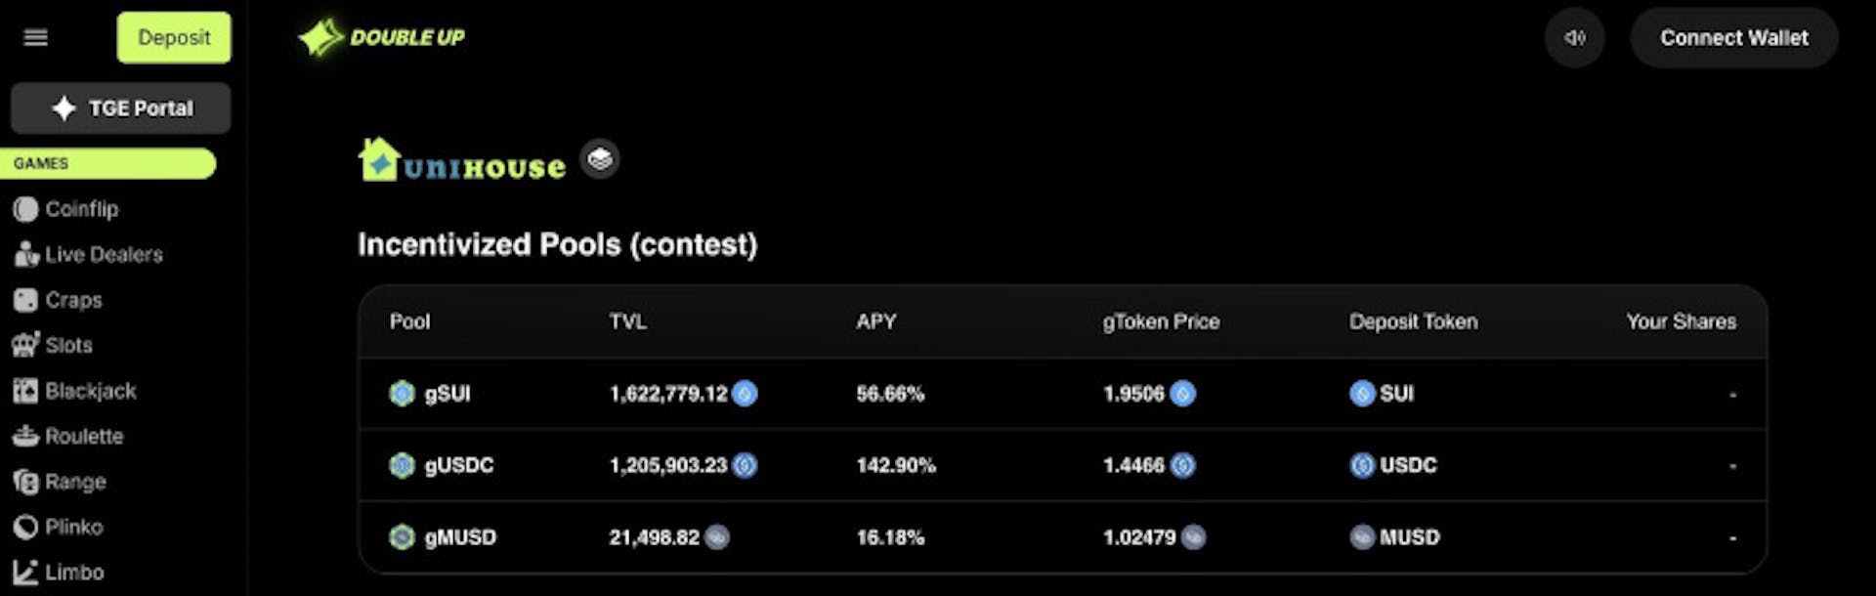Open the hamburger menu icon

coord(36,37)
